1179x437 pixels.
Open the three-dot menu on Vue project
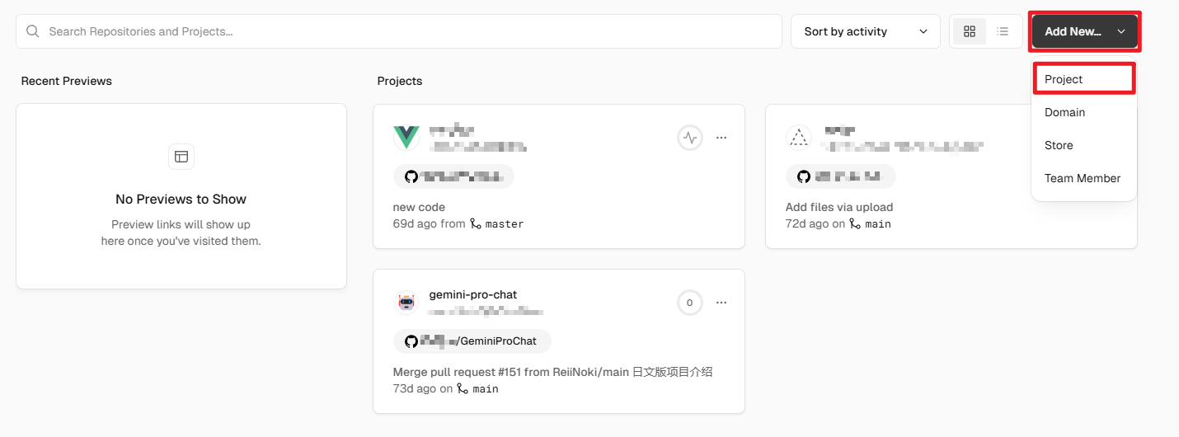(x=721, y=138)
